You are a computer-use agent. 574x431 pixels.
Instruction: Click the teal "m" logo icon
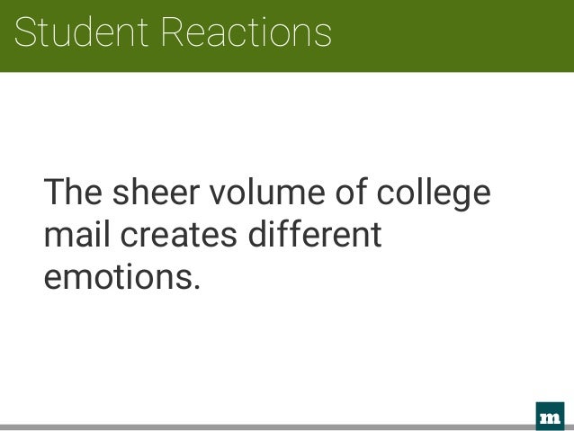550,417
